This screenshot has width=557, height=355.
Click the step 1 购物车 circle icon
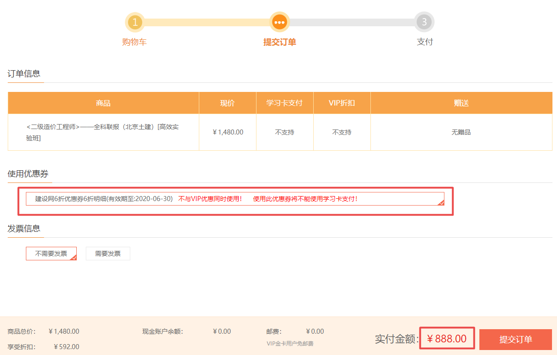tap(135, 22)
